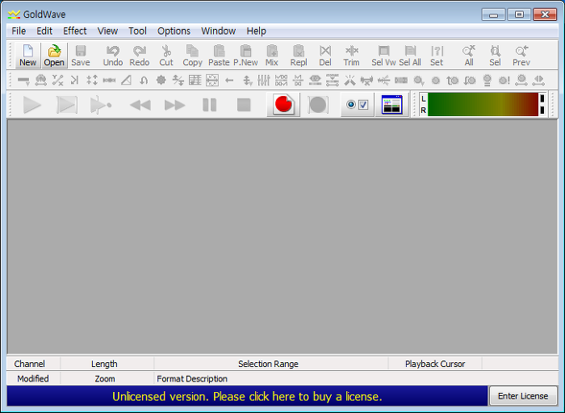The image size is (565, 413).
Task: Open the Window menu
Action: [219, 31]
